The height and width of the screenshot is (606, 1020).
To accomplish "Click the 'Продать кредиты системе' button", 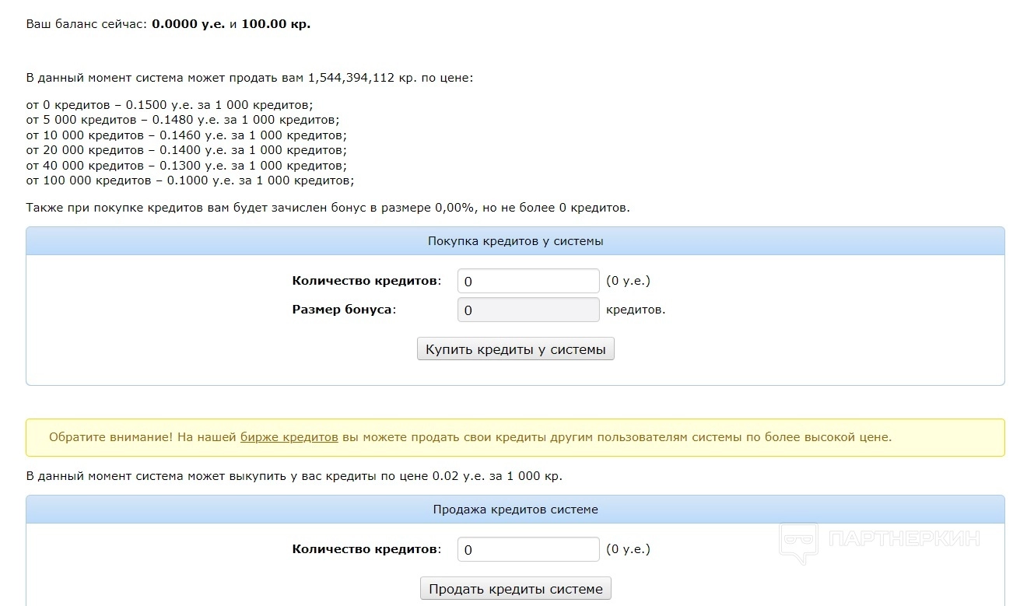I will pos(516,589).
